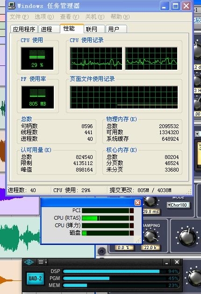Viewport: 201px width, 294px height.
Task: Click the MEM 23% load bar
Action: tap(121, 286)
